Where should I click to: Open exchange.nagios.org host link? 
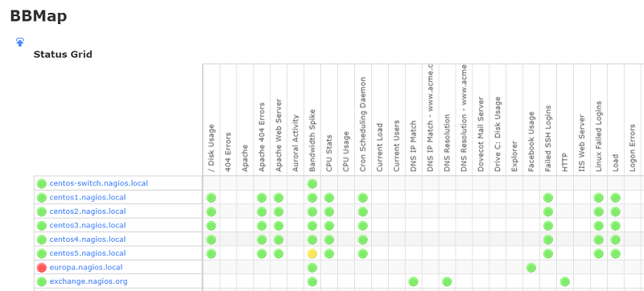tap(89, 281)
